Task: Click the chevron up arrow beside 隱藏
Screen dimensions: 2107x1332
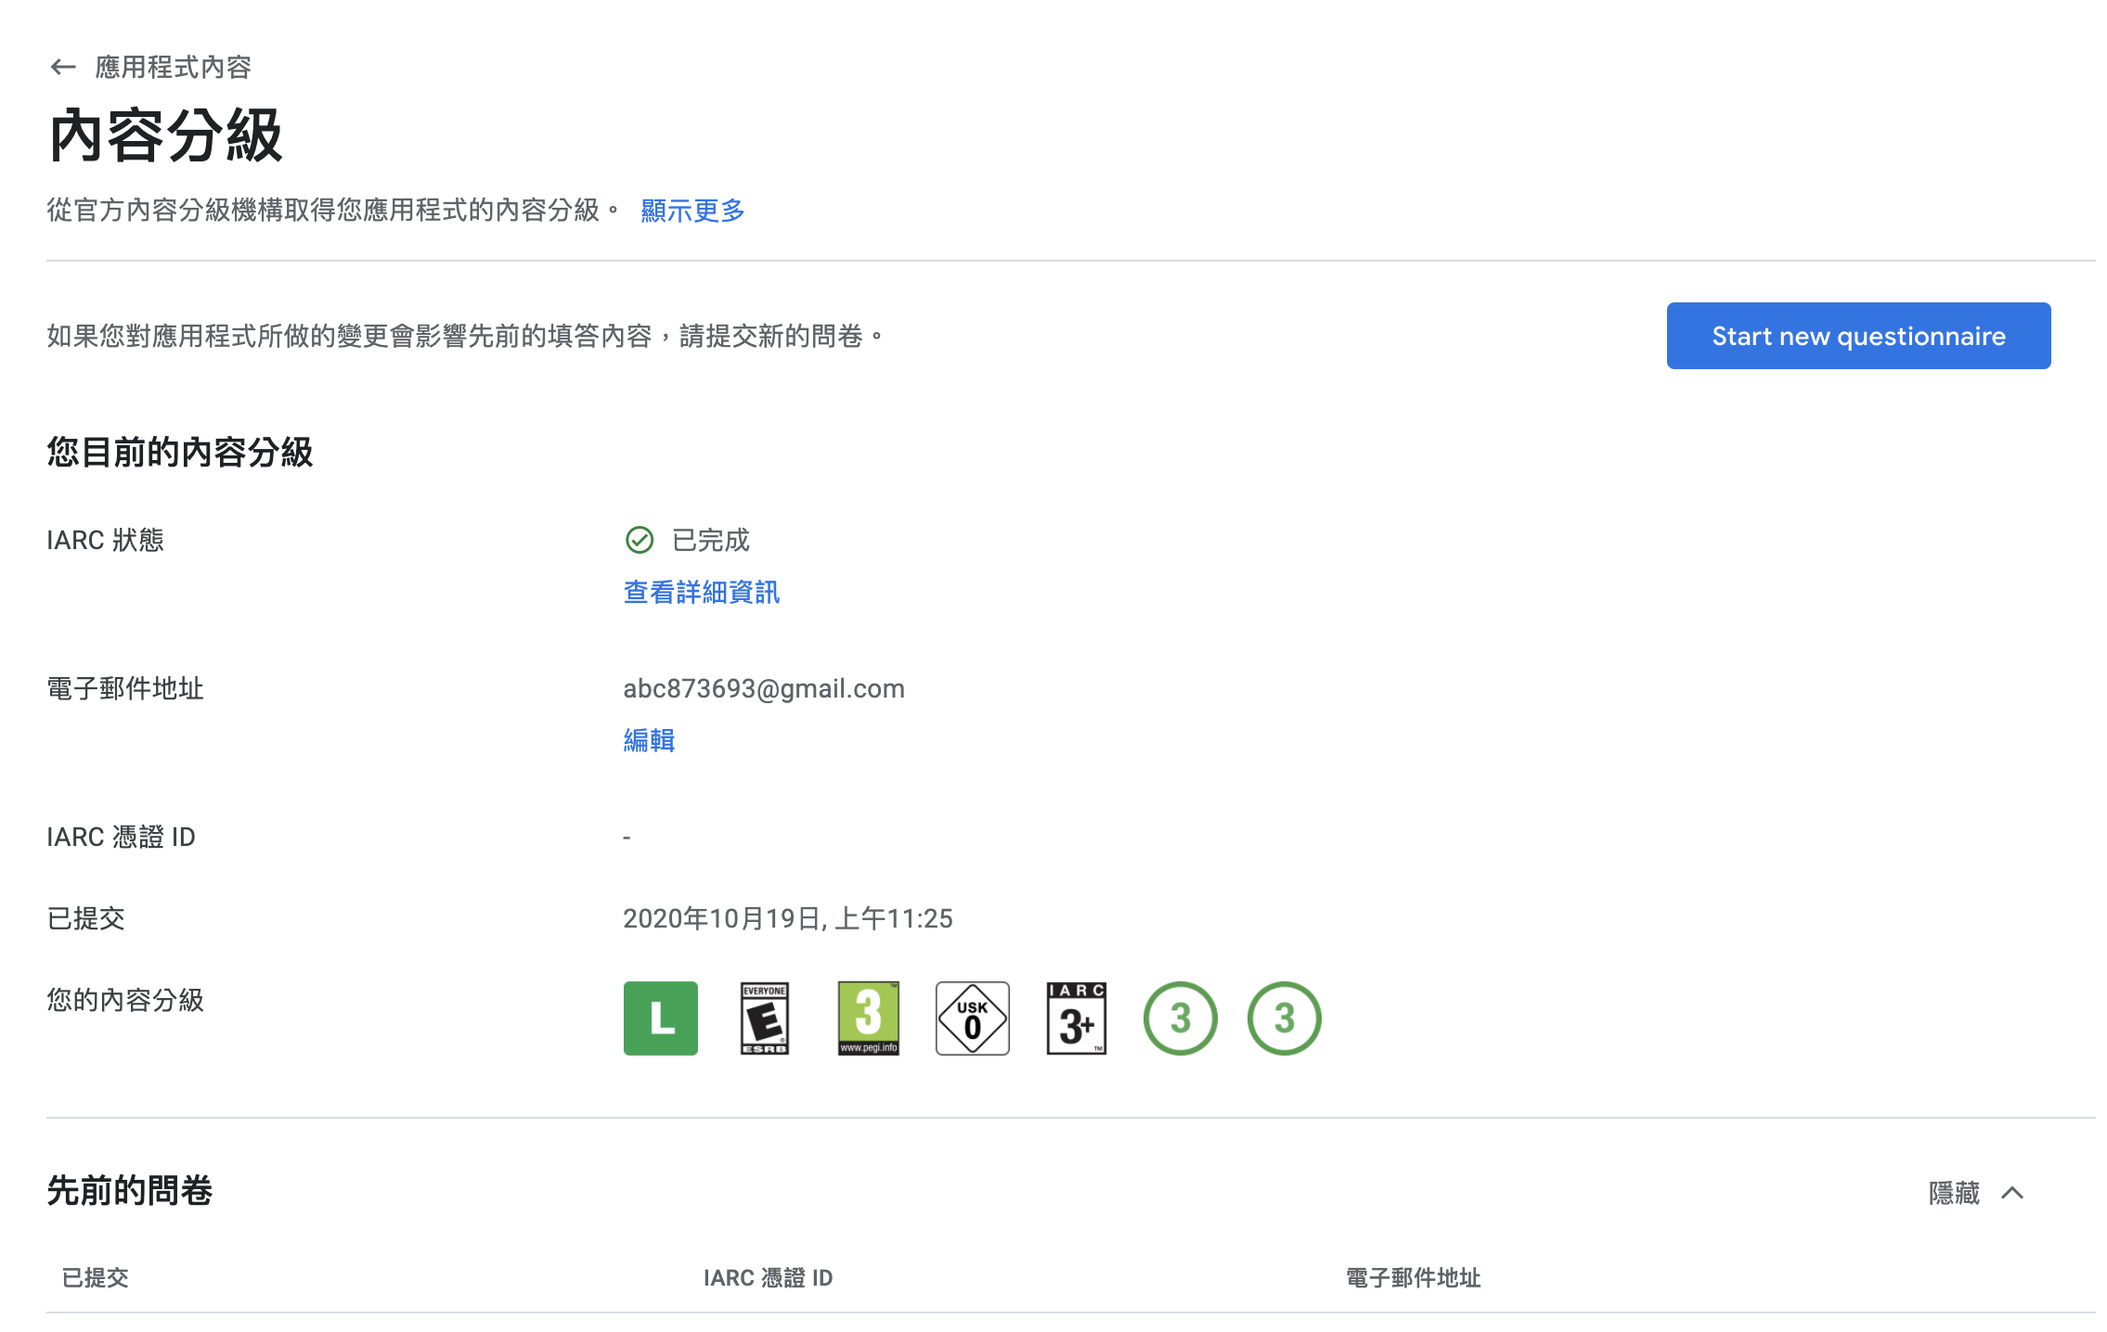Action: point(2012,1193)
